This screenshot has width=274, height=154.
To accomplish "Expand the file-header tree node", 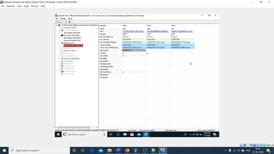I will point(62,38).
